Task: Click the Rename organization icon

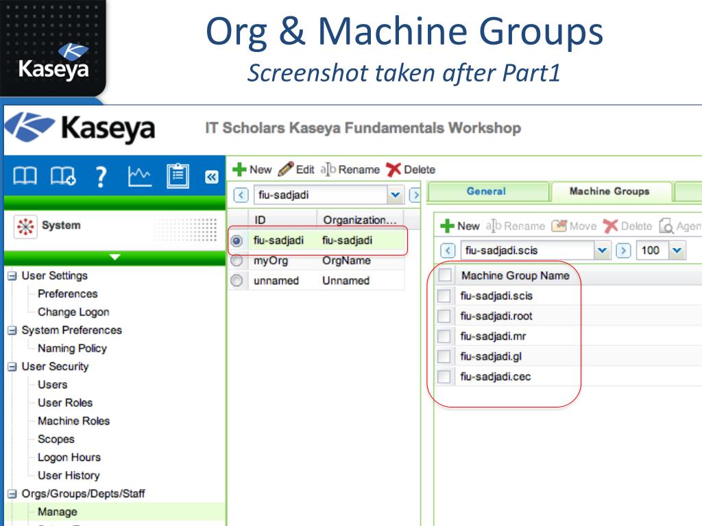Action: tap(328, 170)
